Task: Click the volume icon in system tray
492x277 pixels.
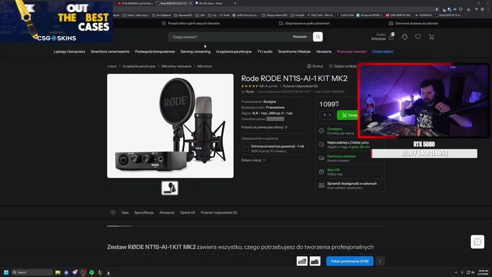Action: point(473,272)
